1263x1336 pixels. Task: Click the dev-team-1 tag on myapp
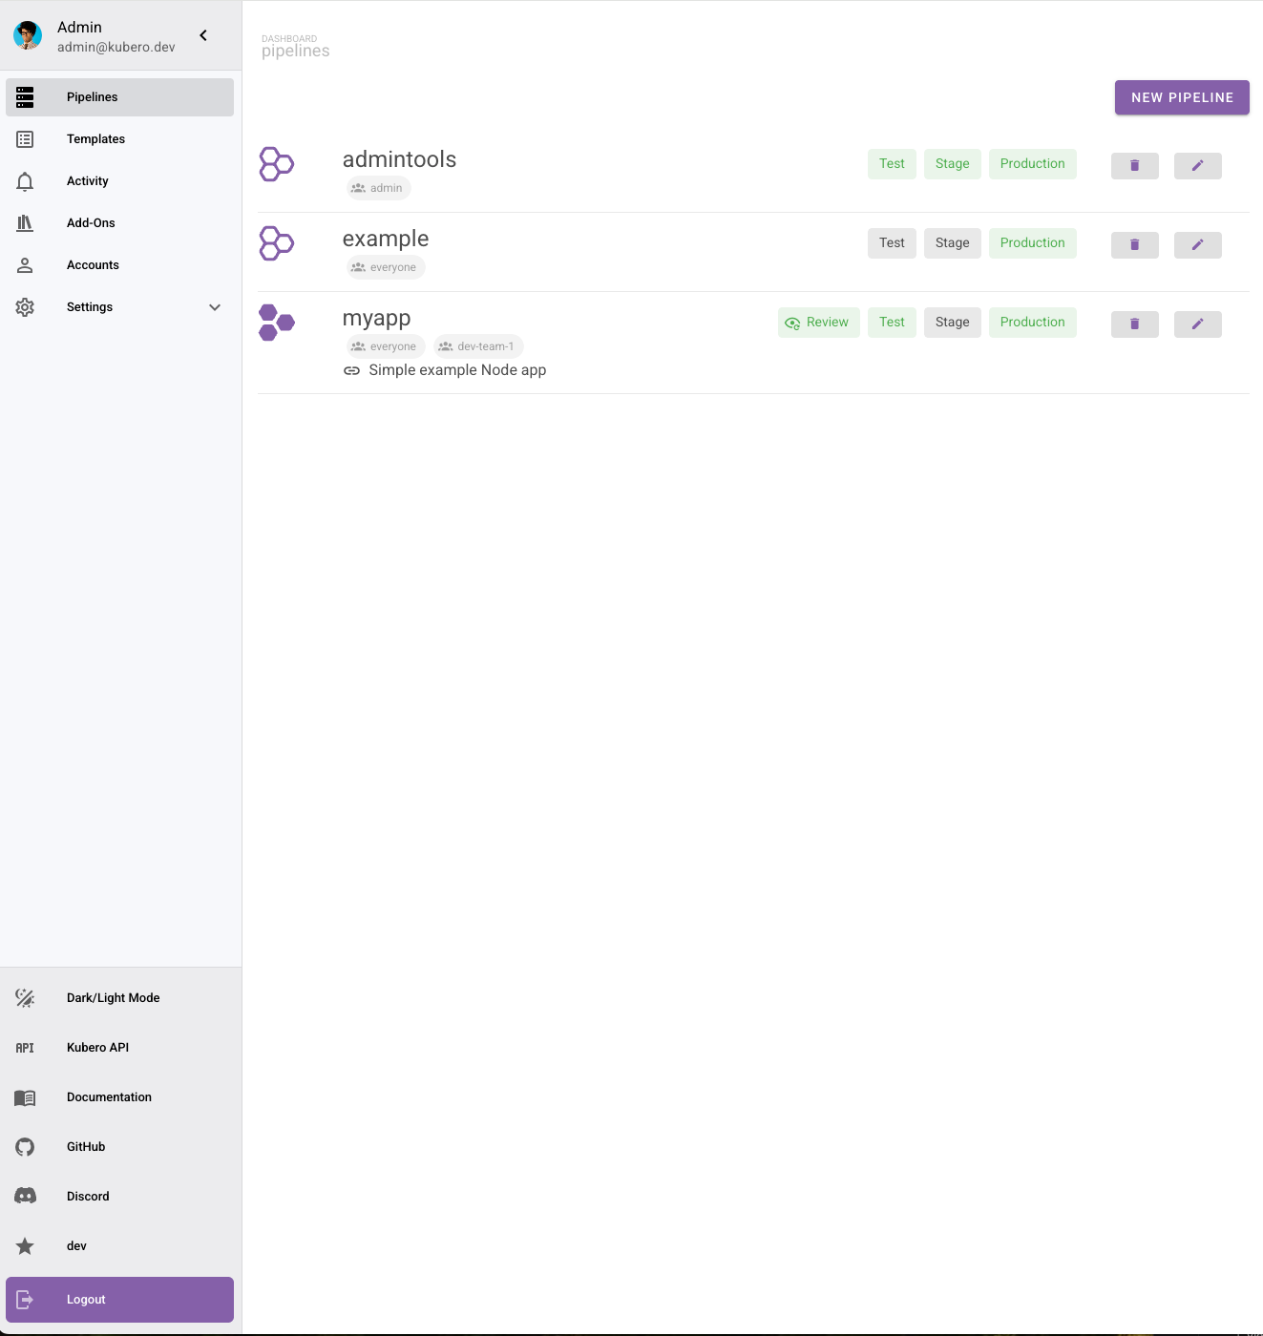(x=478, y=346)
